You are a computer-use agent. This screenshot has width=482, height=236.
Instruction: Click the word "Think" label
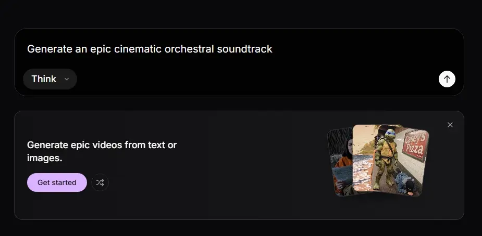pyautogui.click(x=44, y=79)
